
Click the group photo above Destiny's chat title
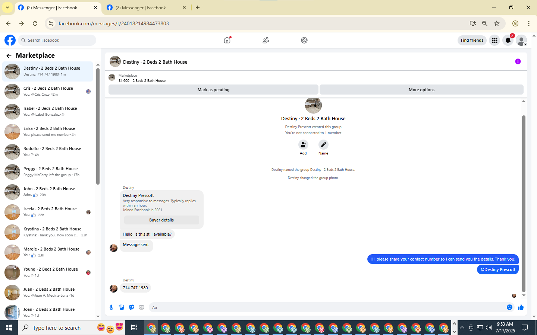coord(313,105)
